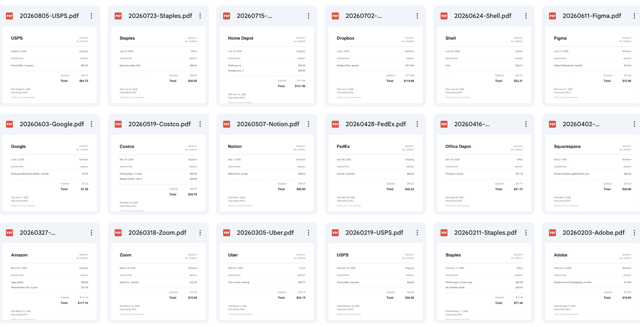The width and height of the screenshot is (640, 327).
Task: Click the file name 20260519-Costco.pdf
Action: [x=160, y=124]
